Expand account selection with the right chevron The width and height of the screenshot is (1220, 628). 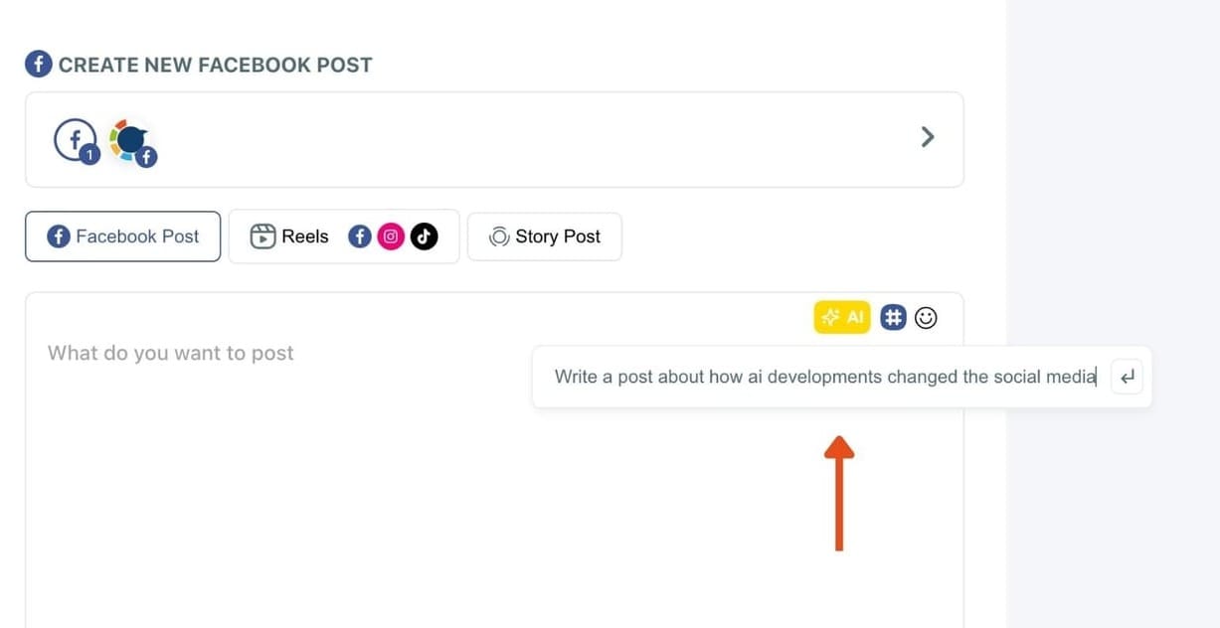click(x=927, y=136)
